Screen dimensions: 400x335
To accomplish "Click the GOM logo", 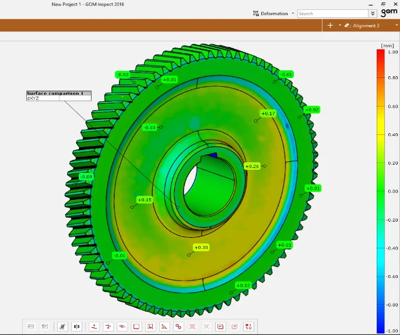I will click(x=388, y=12).
